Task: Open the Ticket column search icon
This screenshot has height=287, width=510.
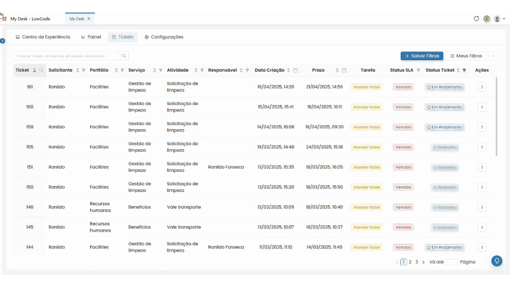Action: (41, 70)
